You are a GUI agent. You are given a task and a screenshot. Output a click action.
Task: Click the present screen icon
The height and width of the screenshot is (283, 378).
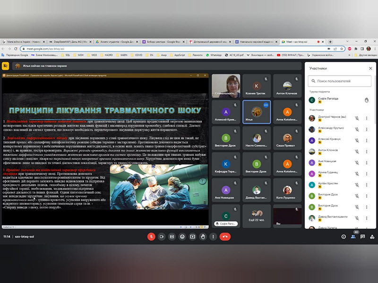pyautogui.click(x=192, y=236)
